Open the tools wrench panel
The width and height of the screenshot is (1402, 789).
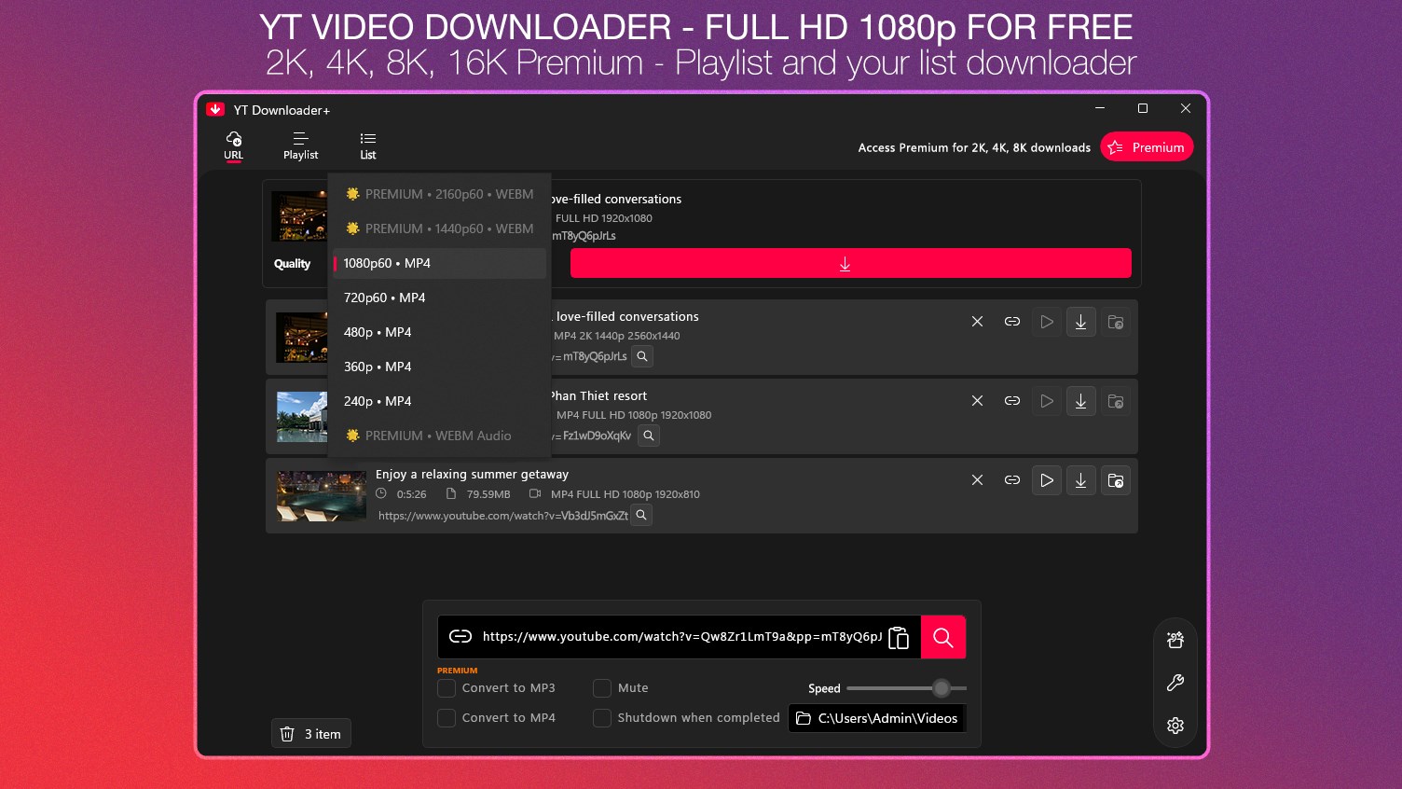pos(1175,683)
